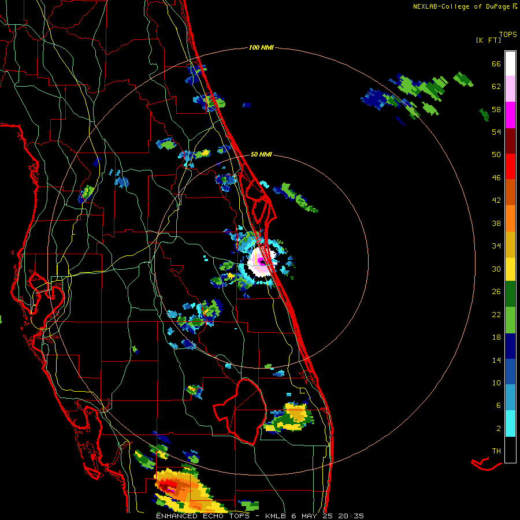520x520 pixels.
Task: Click the 42 legend value
Action: [x=496, y=200]
